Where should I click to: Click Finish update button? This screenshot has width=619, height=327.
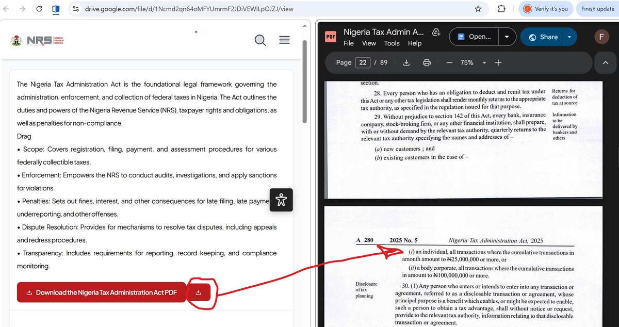click(597, 9)
